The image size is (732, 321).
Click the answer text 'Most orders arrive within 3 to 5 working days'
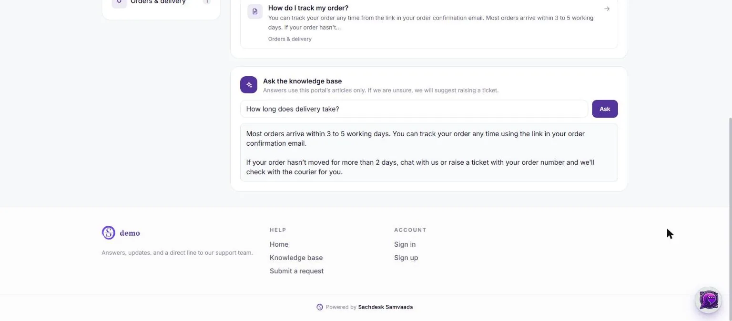[x=318, y=134]
